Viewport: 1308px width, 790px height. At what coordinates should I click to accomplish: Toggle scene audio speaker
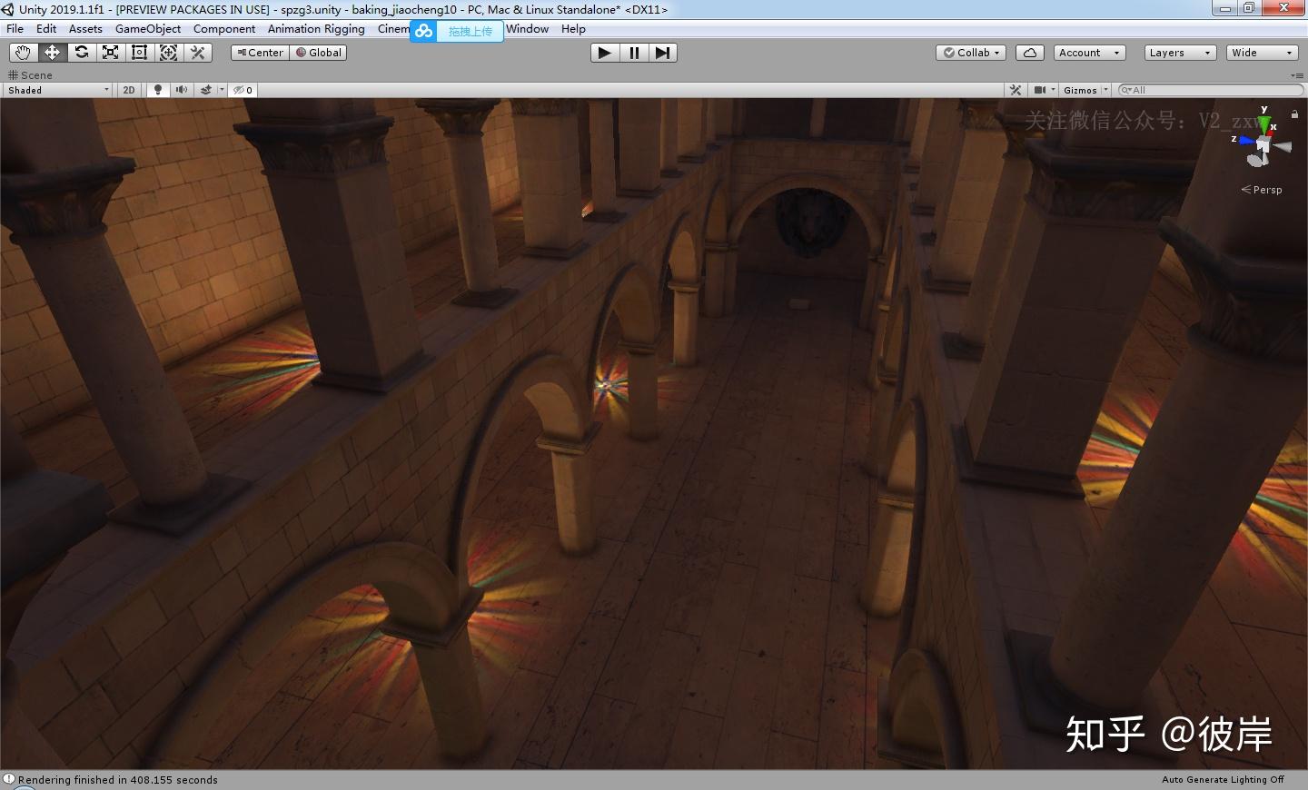182,90
